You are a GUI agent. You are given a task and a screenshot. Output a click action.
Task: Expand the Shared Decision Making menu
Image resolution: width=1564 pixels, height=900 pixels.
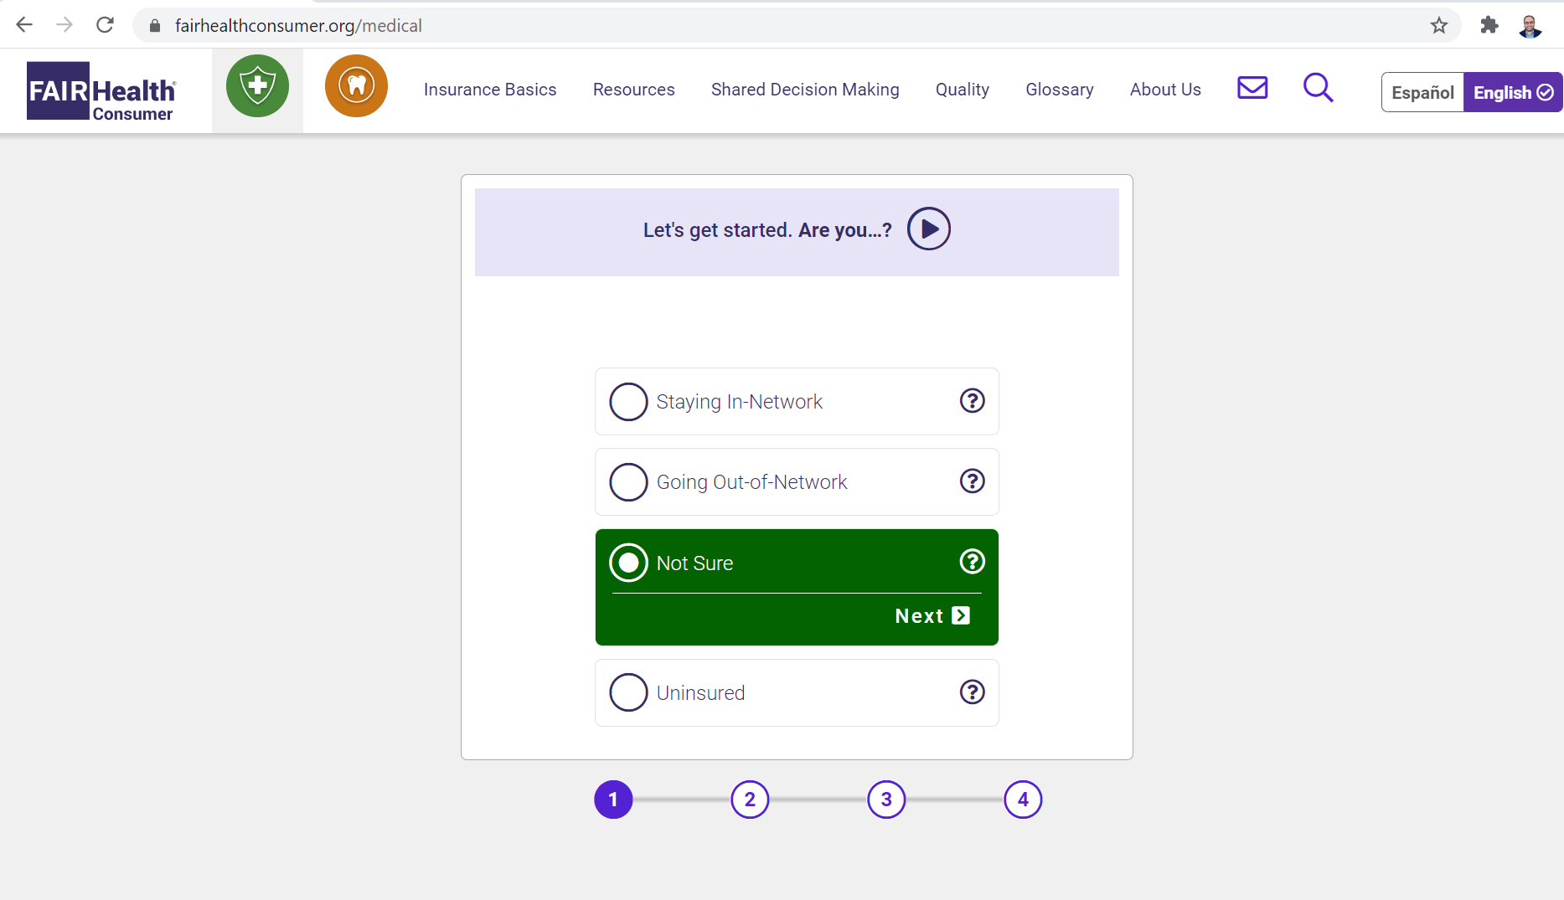click(805, 90)
